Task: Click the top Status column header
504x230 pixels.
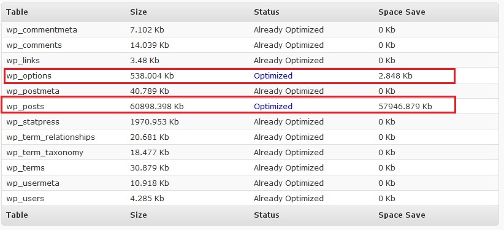Action: [267, 12]
